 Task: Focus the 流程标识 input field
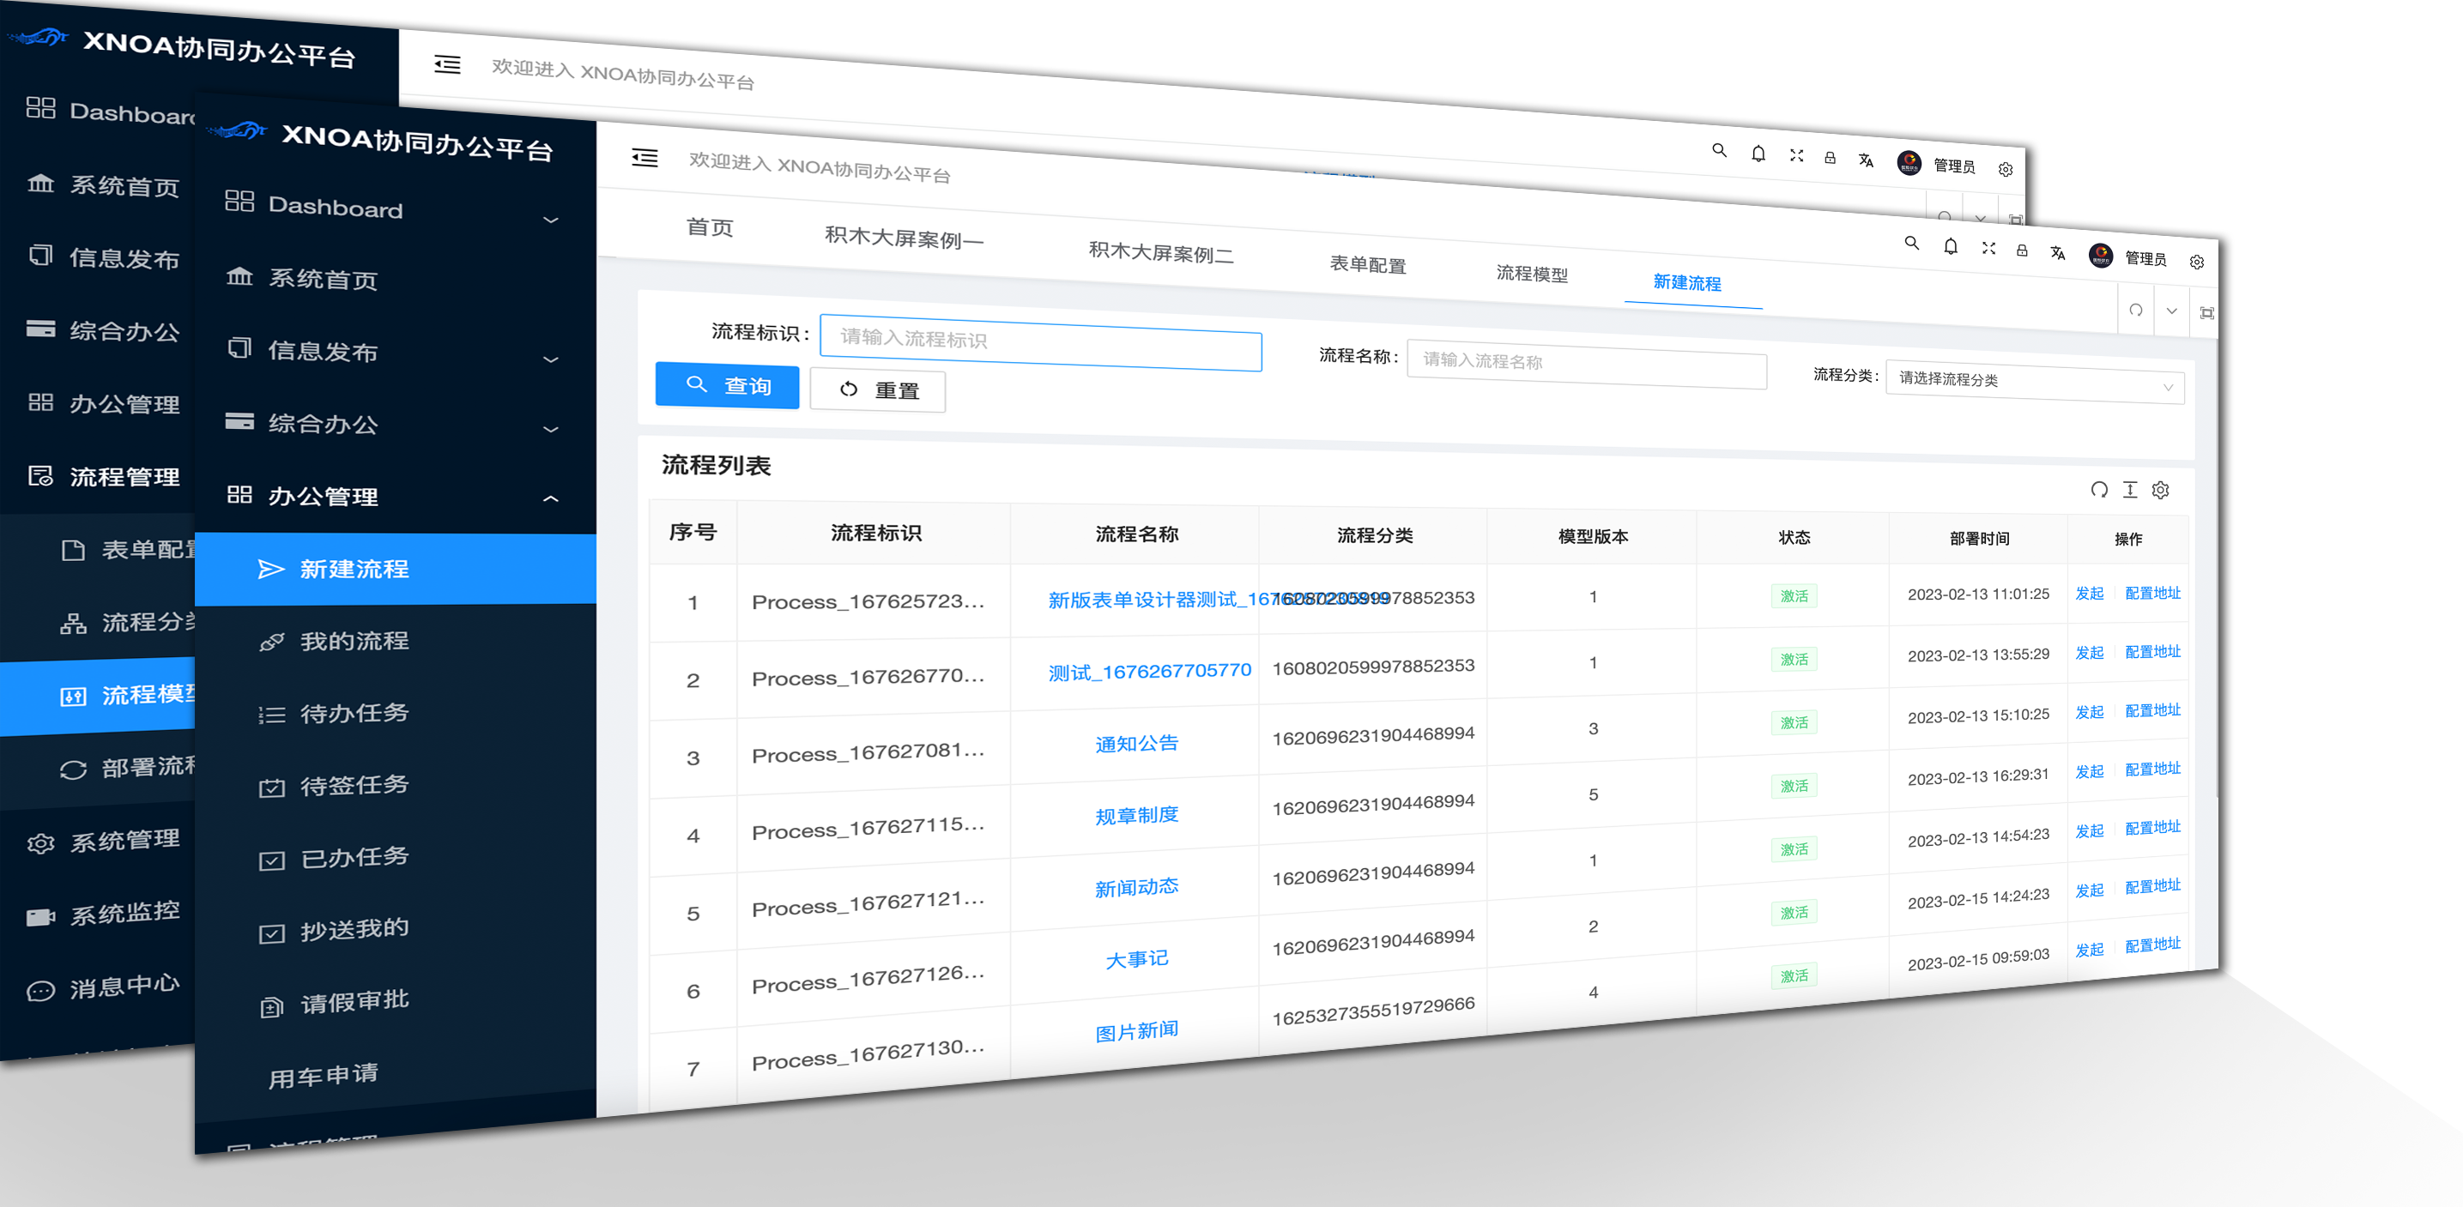[1040, 343]
